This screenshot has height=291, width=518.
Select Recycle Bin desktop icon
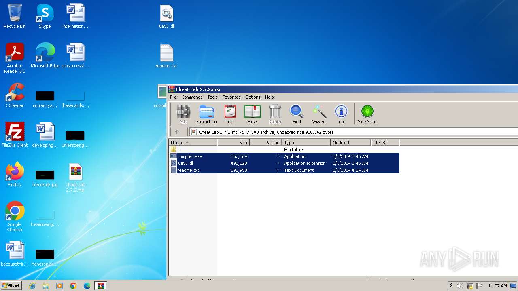coord(15,16)
